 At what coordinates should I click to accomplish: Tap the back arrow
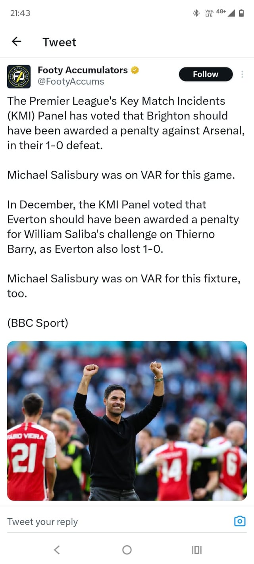coord(17,42)
